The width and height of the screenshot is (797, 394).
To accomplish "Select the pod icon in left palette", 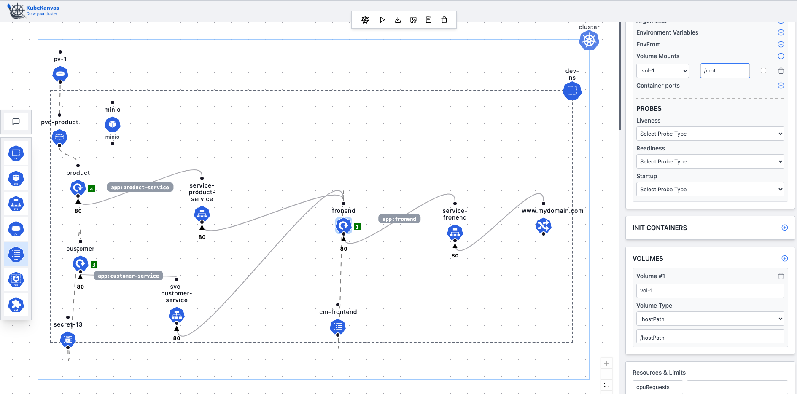I will 16,178.
